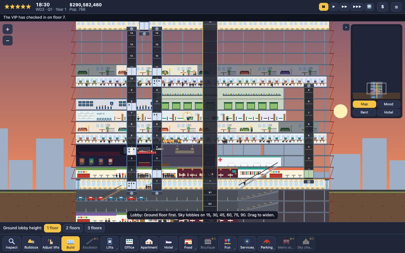Click the Pop. 766 population text

(78, 9)
